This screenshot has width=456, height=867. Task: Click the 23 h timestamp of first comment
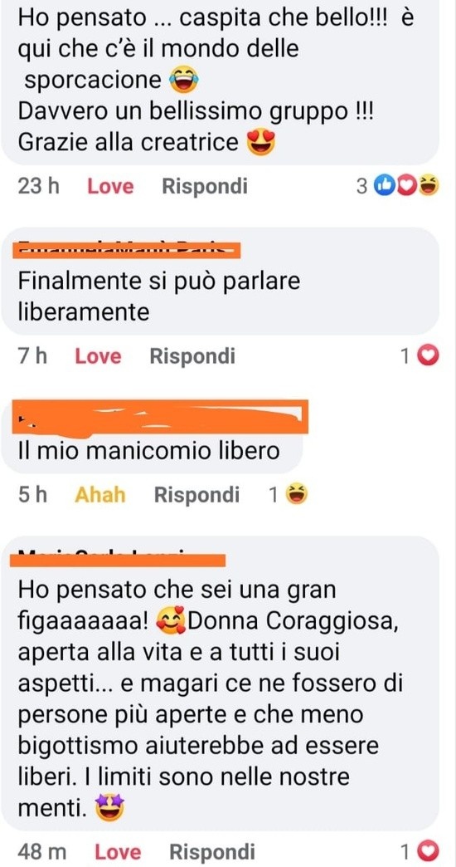pos(39,186)
